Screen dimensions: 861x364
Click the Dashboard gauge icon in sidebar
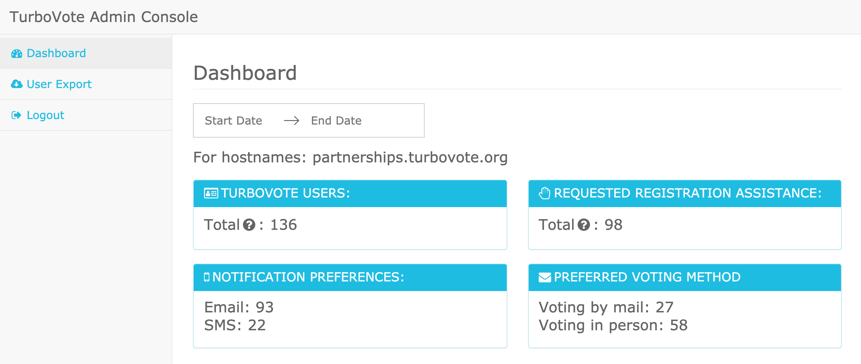[17, 54]
